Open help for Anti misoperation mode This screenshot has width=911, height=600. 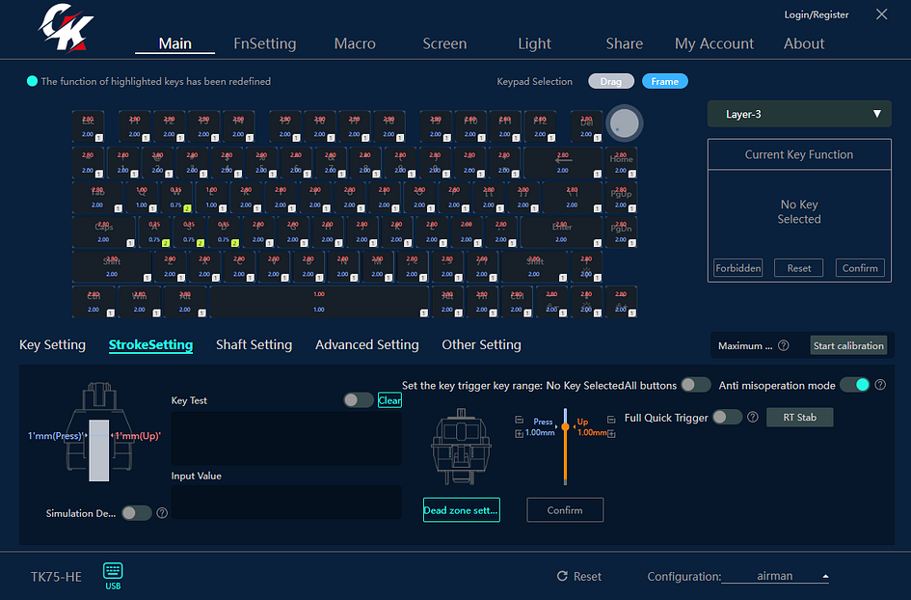[880, 384]
